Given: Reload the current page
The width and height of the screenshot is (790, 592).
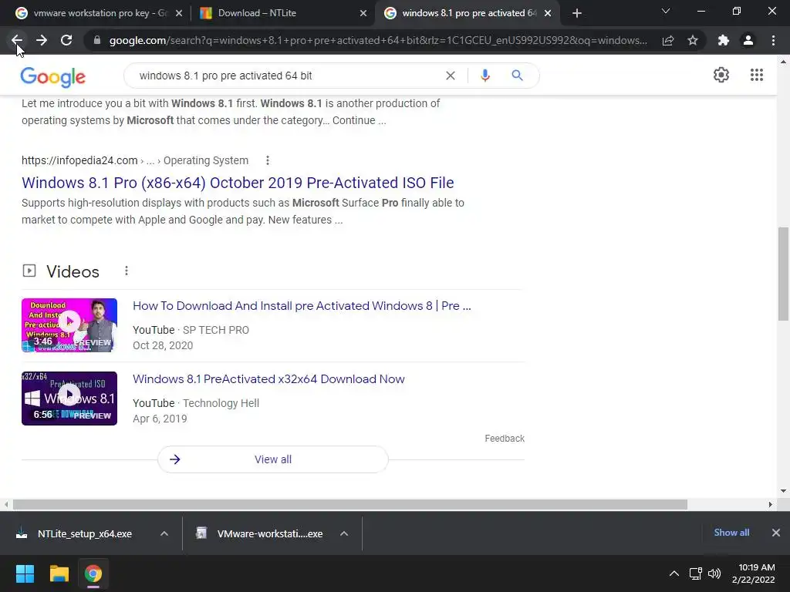Looking at the screenshot, I should 66,40.
